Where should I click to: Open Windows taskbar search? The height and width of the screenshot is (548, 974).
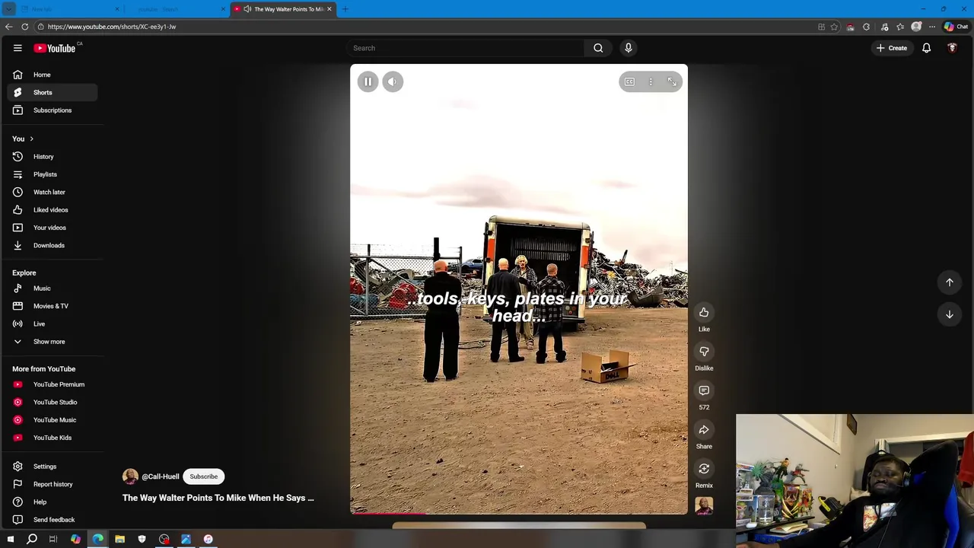click(32, 539)
